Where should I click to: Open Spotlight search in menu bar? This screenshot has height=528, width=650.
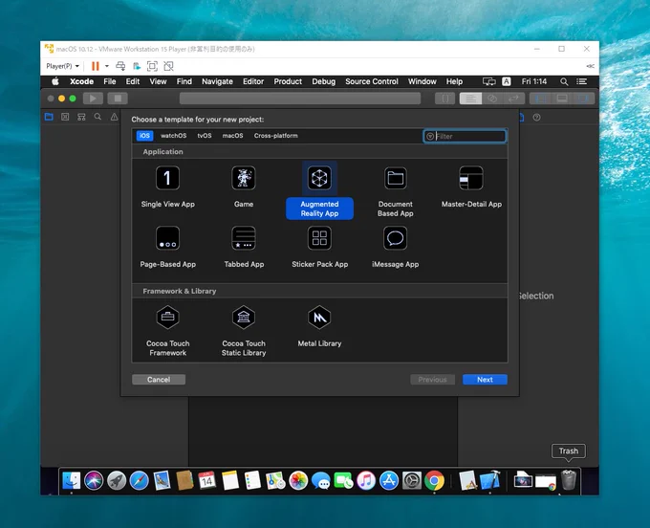pos(564,81)
